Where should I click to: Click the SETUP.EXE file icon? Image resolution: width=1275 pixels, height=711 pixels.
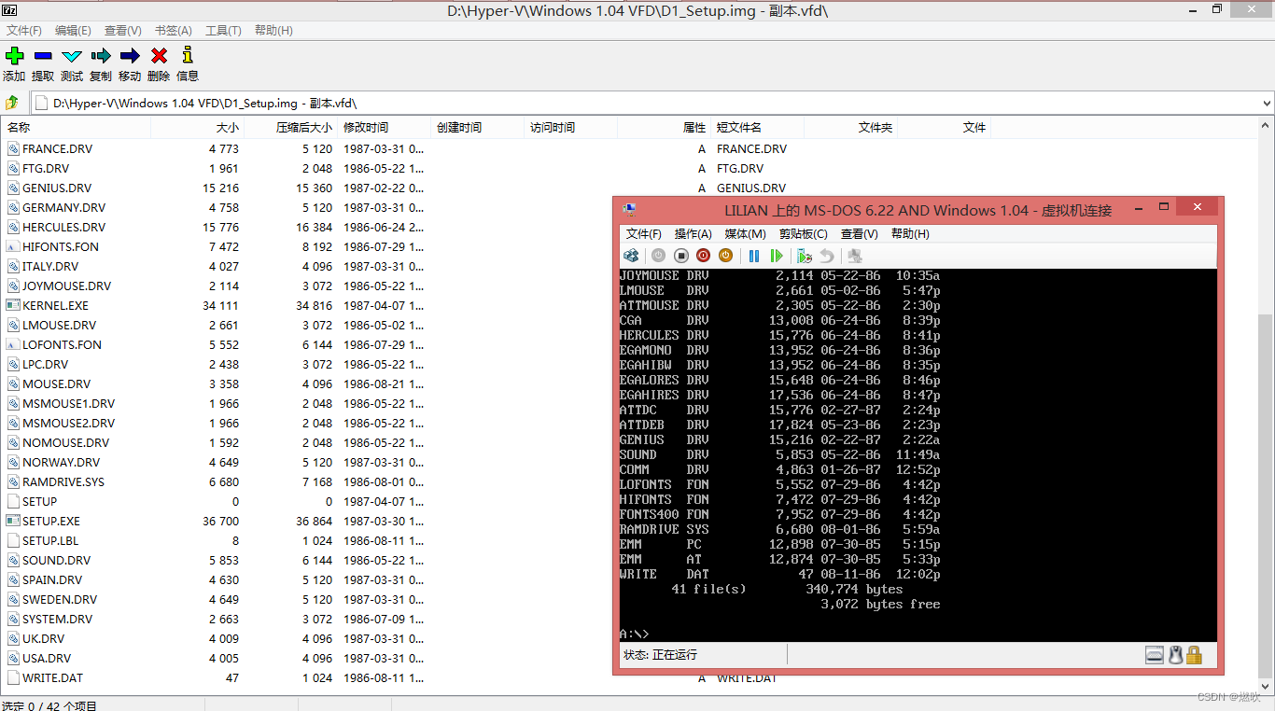pyautogui.click(x=13, y=521)
